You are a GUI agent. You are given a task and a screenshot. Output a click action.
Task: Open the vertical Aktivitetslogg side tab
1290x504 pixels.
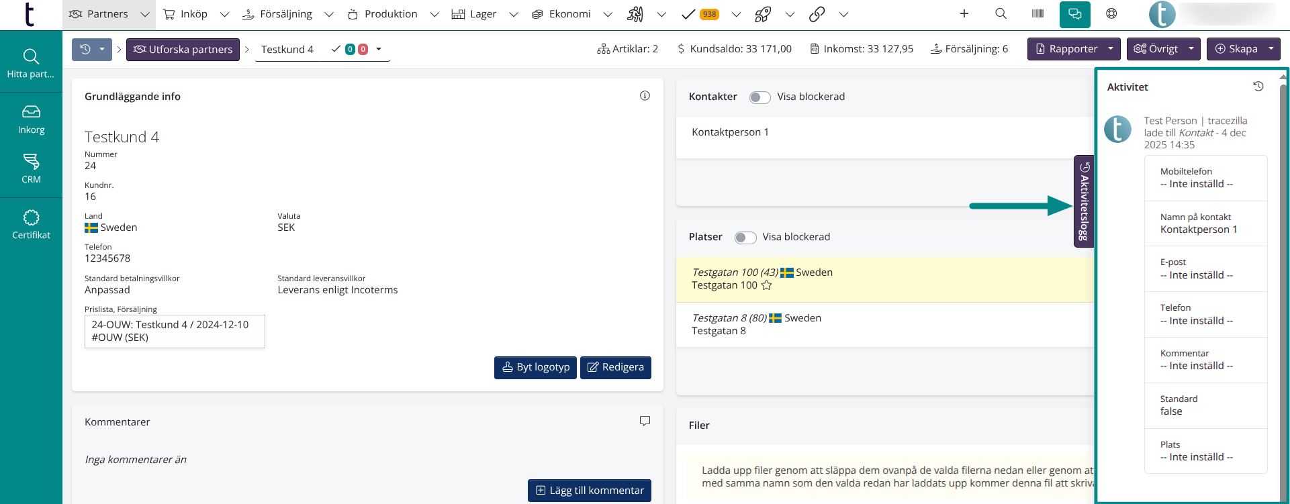click(1083, 201)
